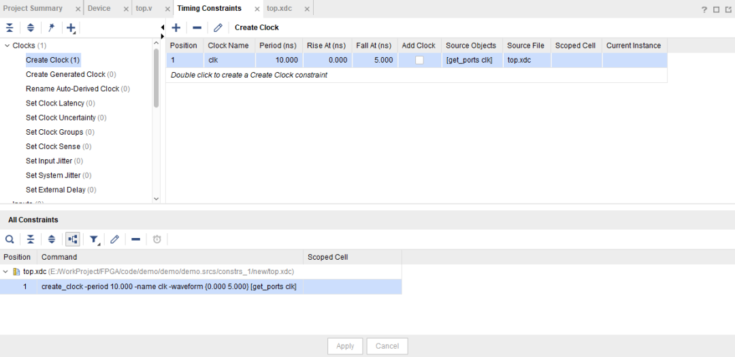This screenshot has height=357, width=735.
Task: Select Set Clock Uncertainty item
Action: point(66,118)
